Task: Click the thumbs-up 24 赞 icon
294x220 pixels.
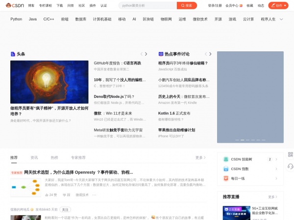Action: point(47,195)
